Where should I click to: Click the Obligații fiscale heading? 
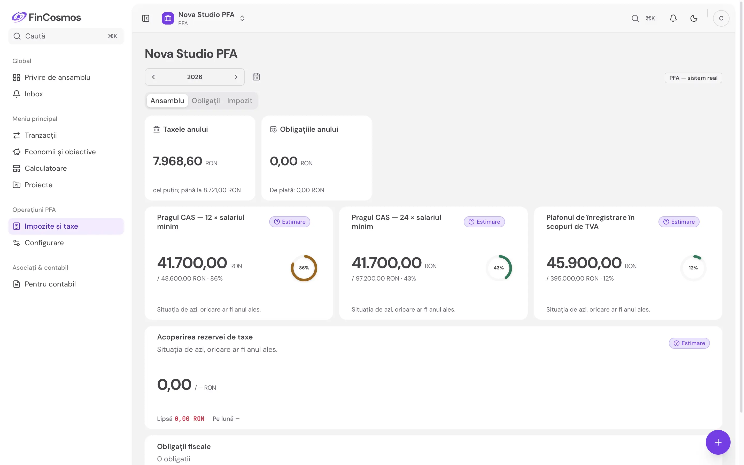(x=184, y=447)
